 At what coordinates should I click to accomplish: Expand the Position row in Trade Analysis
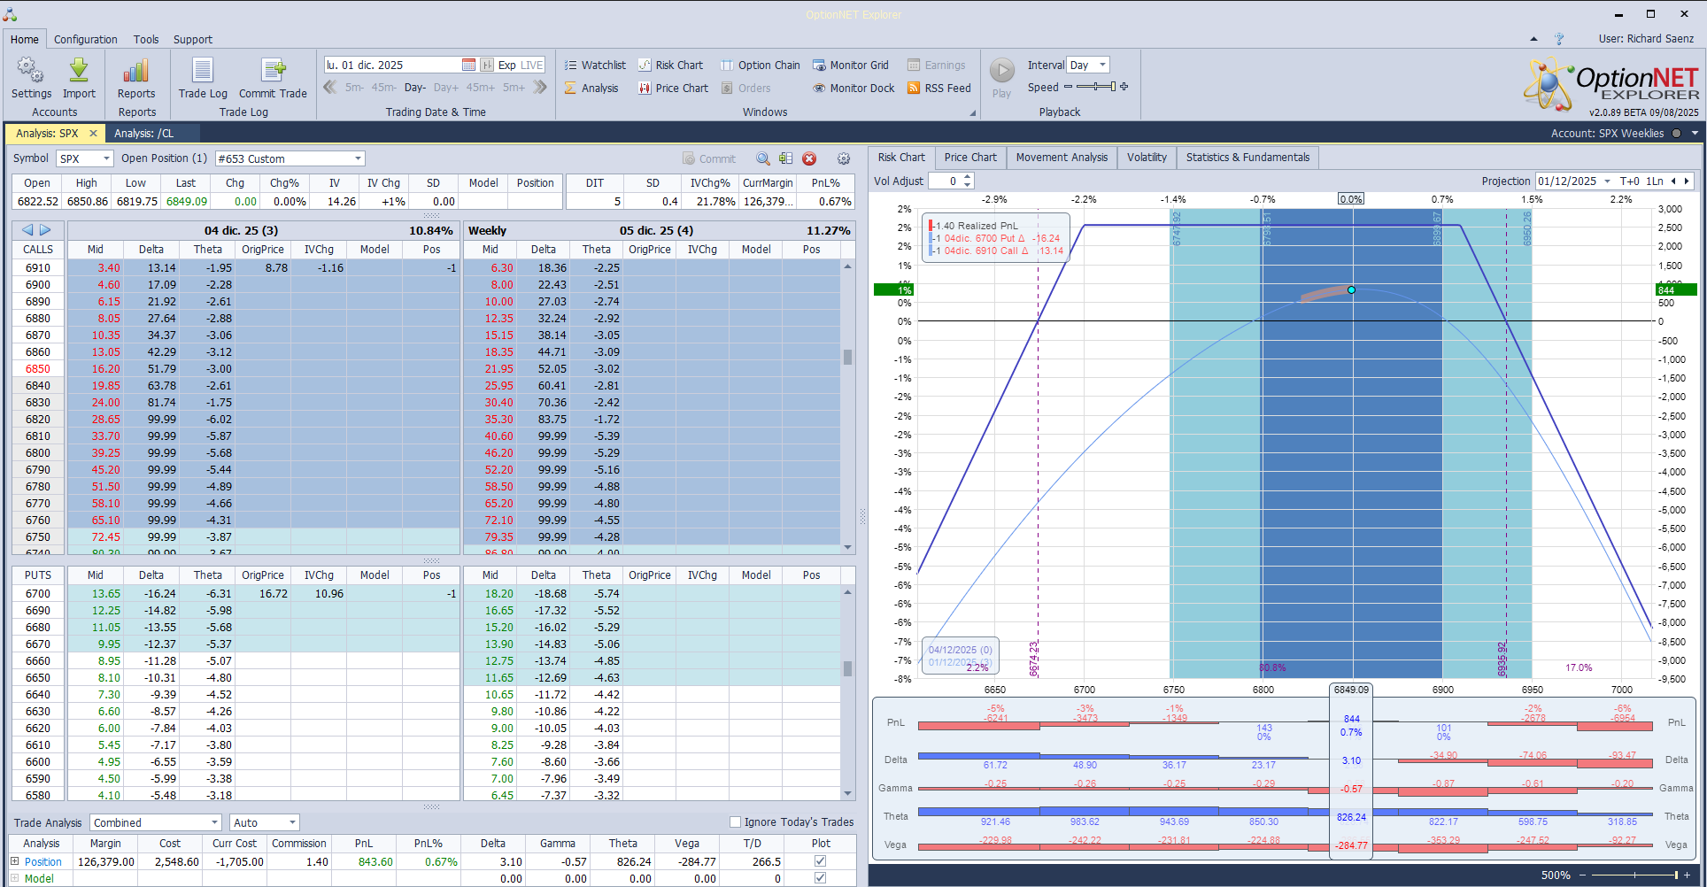pyautogui.click(x=14, y=861)
